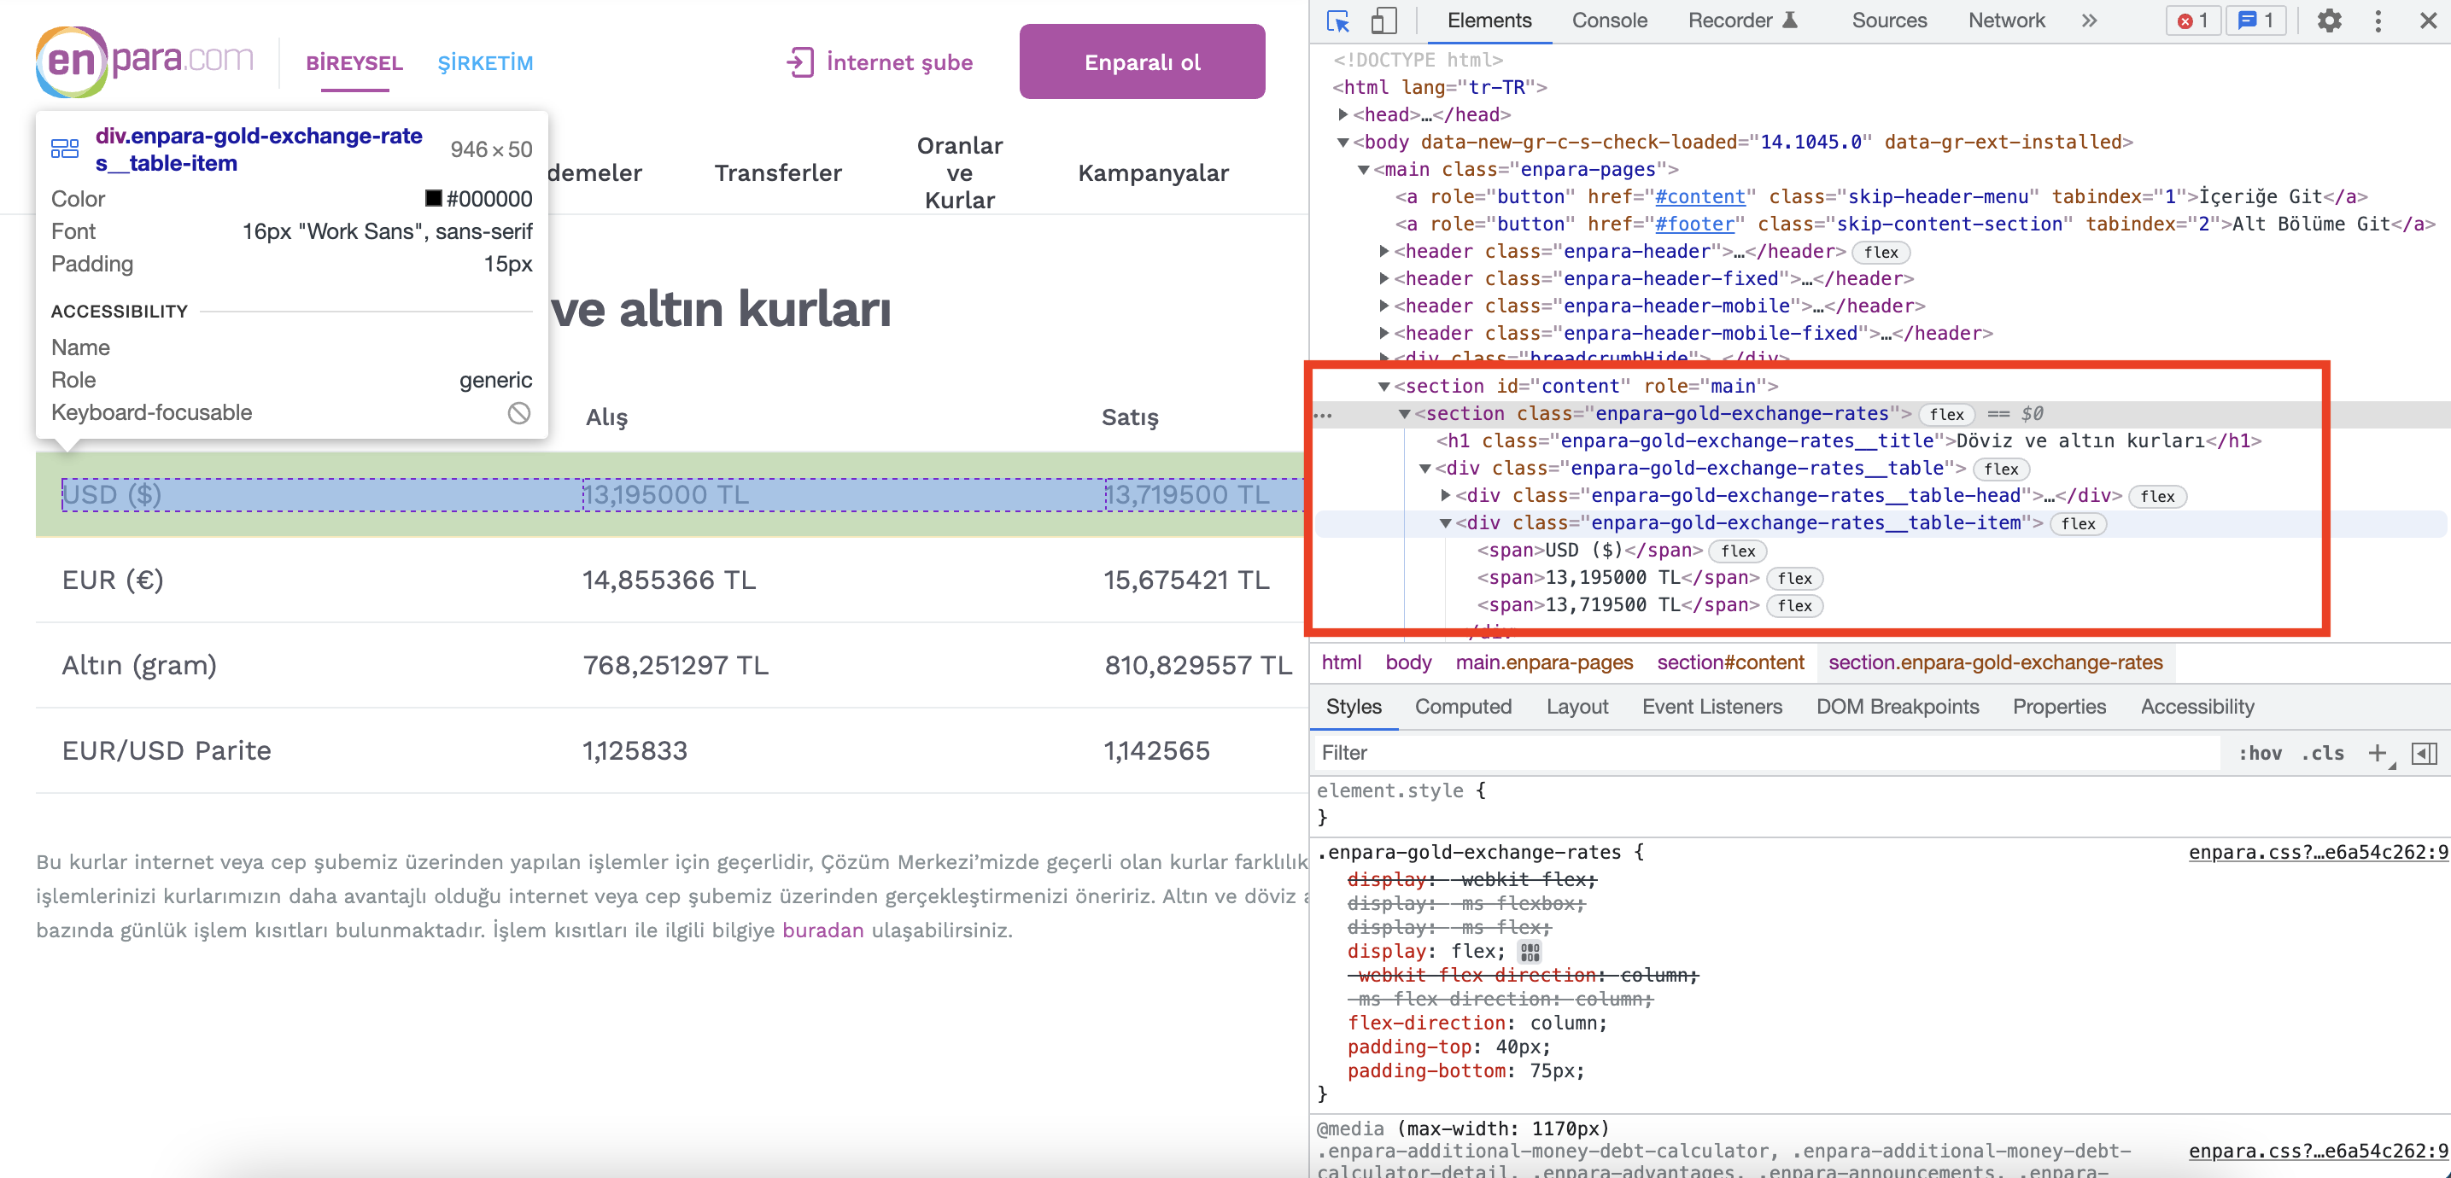2451x1178 pixels.
Task: Open the Layout tab
Action: pyautogui.click(x=1576, y=708)
